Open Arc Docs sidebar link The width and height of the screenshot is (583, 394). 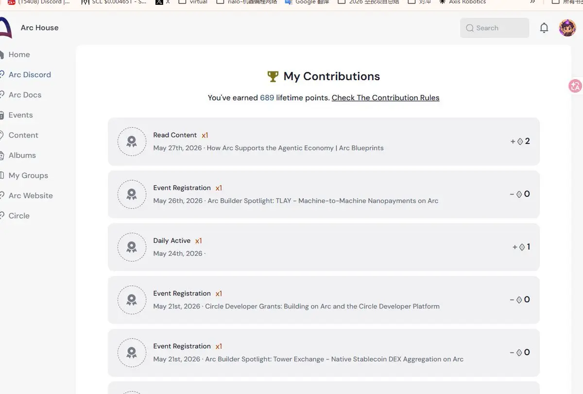(x=25, y=95)
